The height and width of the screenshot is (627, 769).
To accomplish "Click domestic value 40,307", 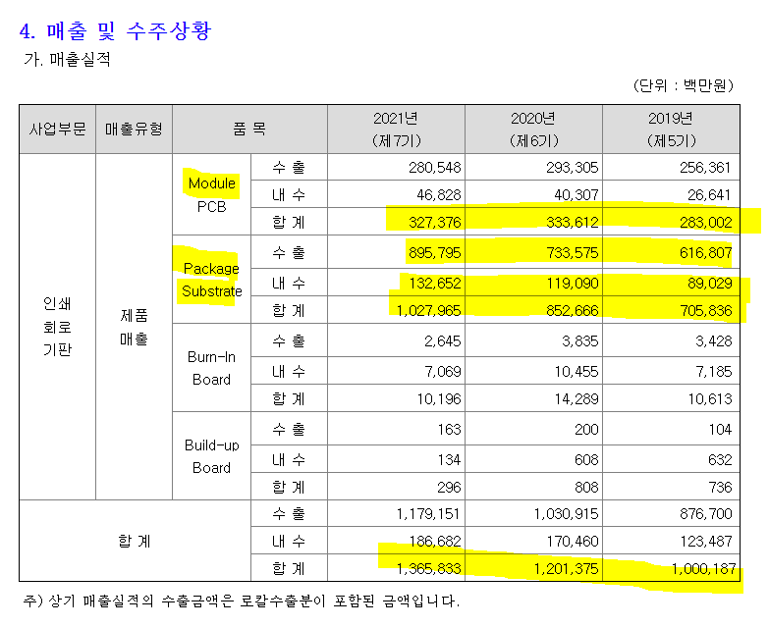I will (577, 195).
